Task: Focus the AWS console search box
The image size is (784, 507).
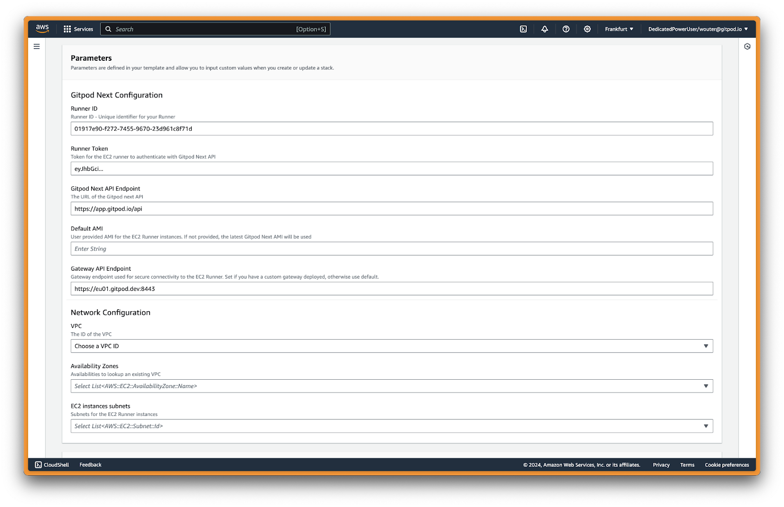Action: [215, 29]
